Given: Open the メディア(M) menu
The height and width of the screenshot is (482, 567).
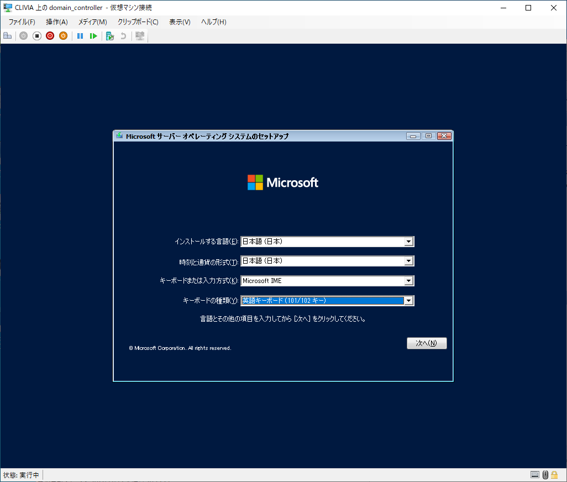Looking at the screenshot, I should point(93,22).
